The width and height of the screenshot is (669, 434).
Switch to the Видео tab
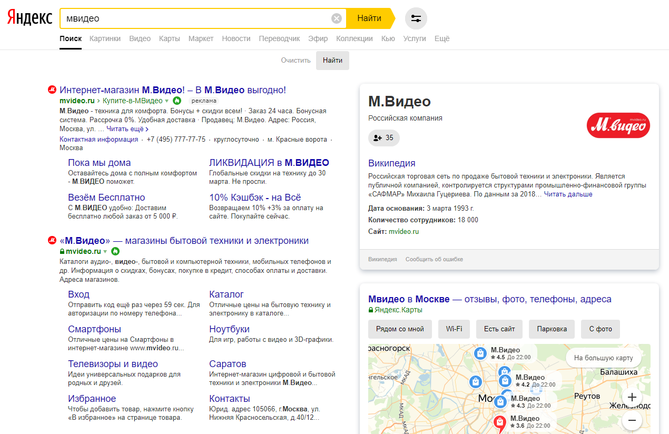pyautogui.click(x=140, y=38)
